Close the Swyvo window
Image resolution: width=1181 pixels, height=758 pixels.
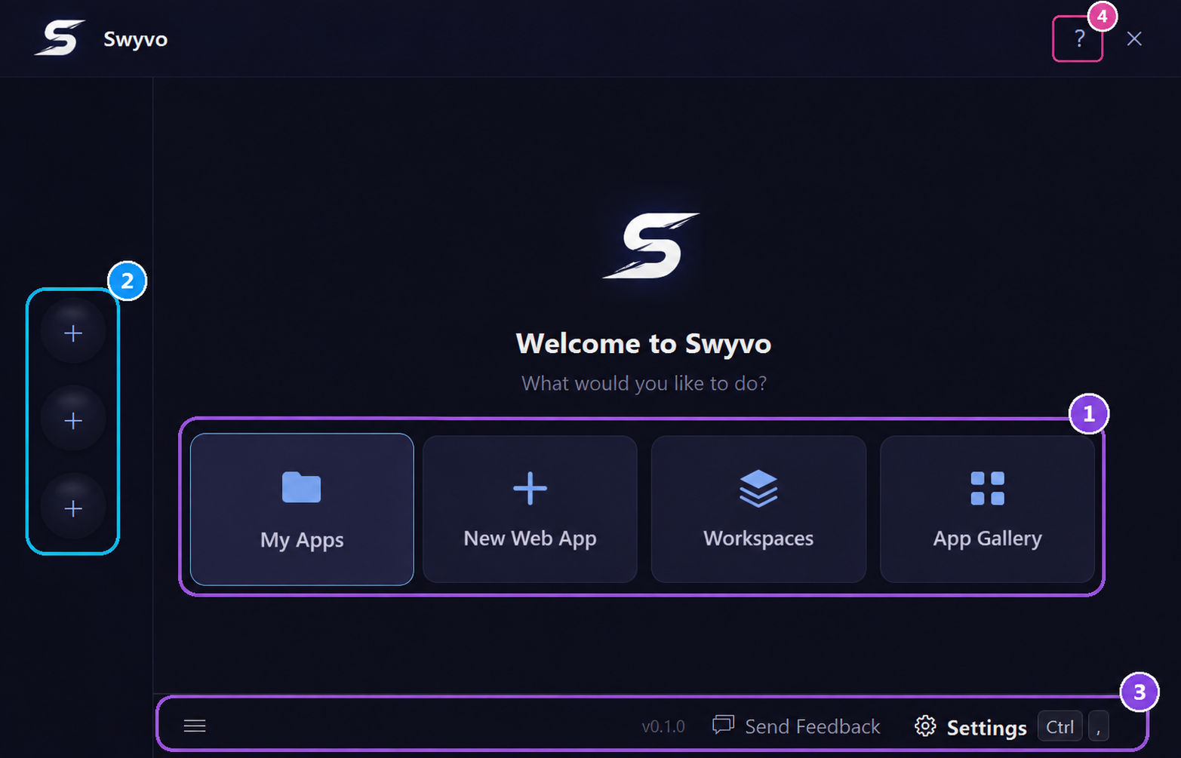pyautogui.click(x=1134, y=38)
